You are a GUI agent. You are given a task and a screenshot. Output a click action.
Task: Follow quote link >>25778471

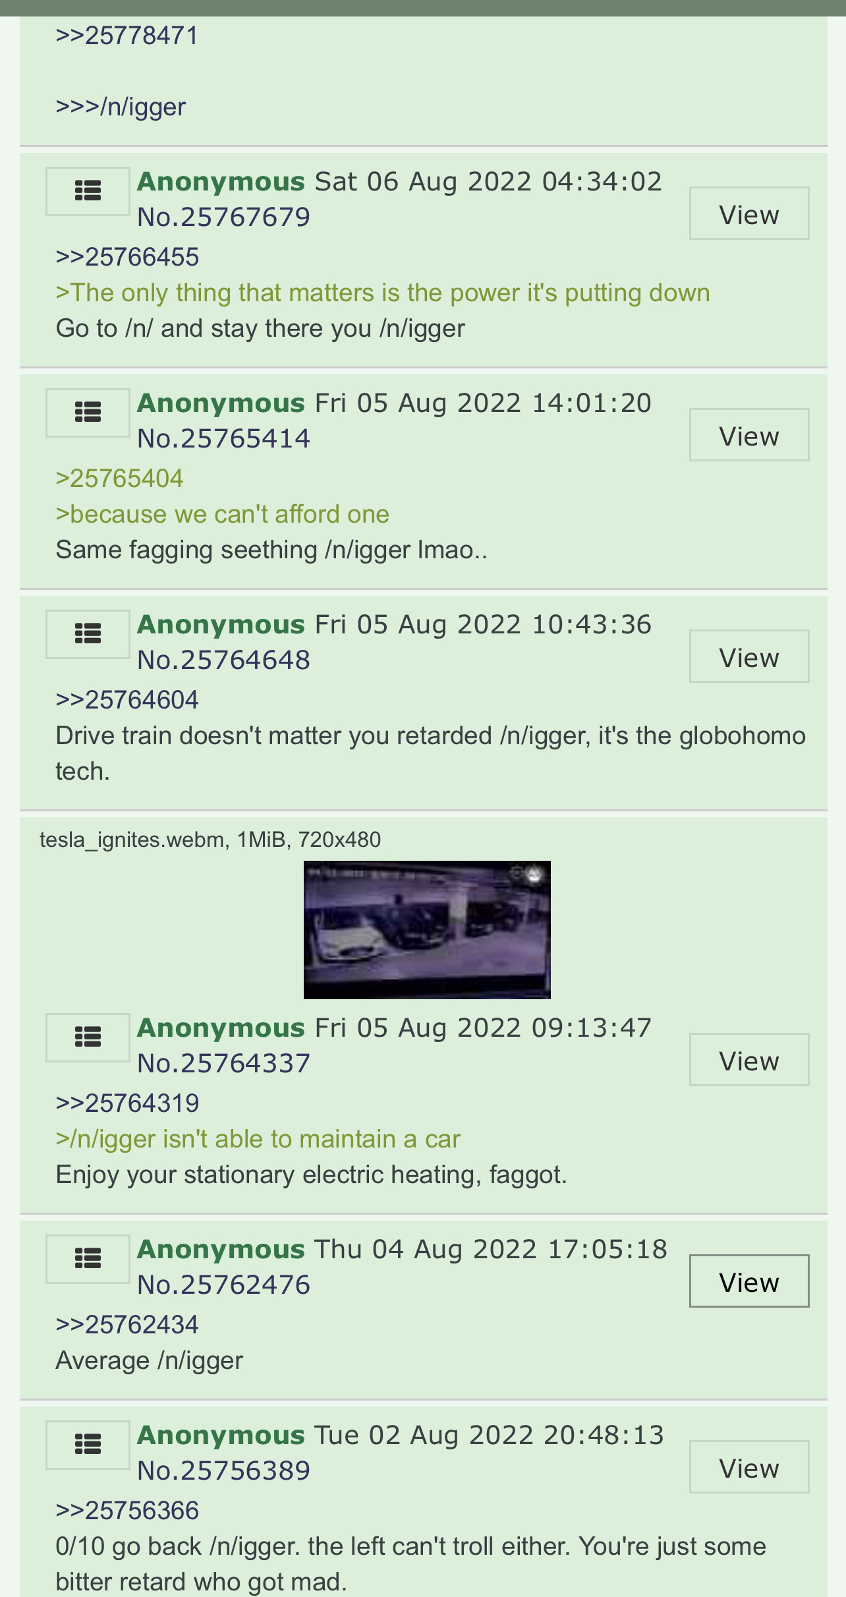(127, 36)
